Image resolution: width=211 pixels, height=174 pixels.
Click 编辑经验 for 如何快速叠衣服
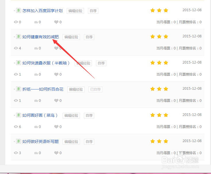pyautogui.click(x=83, y=63)
